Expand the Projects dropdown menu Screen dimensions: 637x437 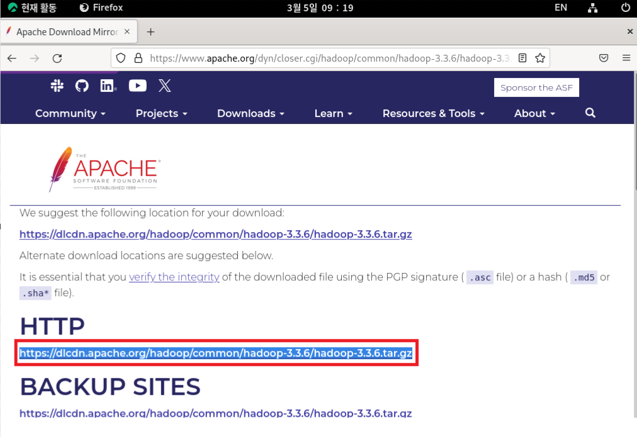click(161, 113)
